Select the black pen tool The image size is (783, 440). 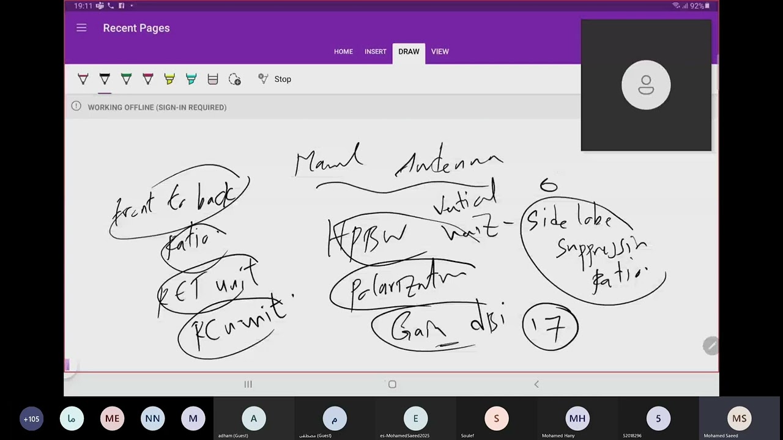click(105, 79)
